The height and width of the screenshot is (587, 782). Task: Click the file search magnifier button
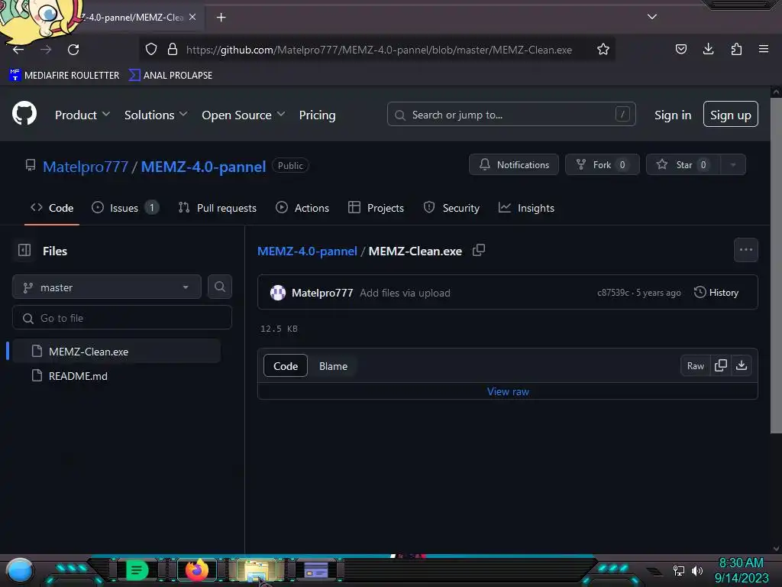[x=220, y=287]
